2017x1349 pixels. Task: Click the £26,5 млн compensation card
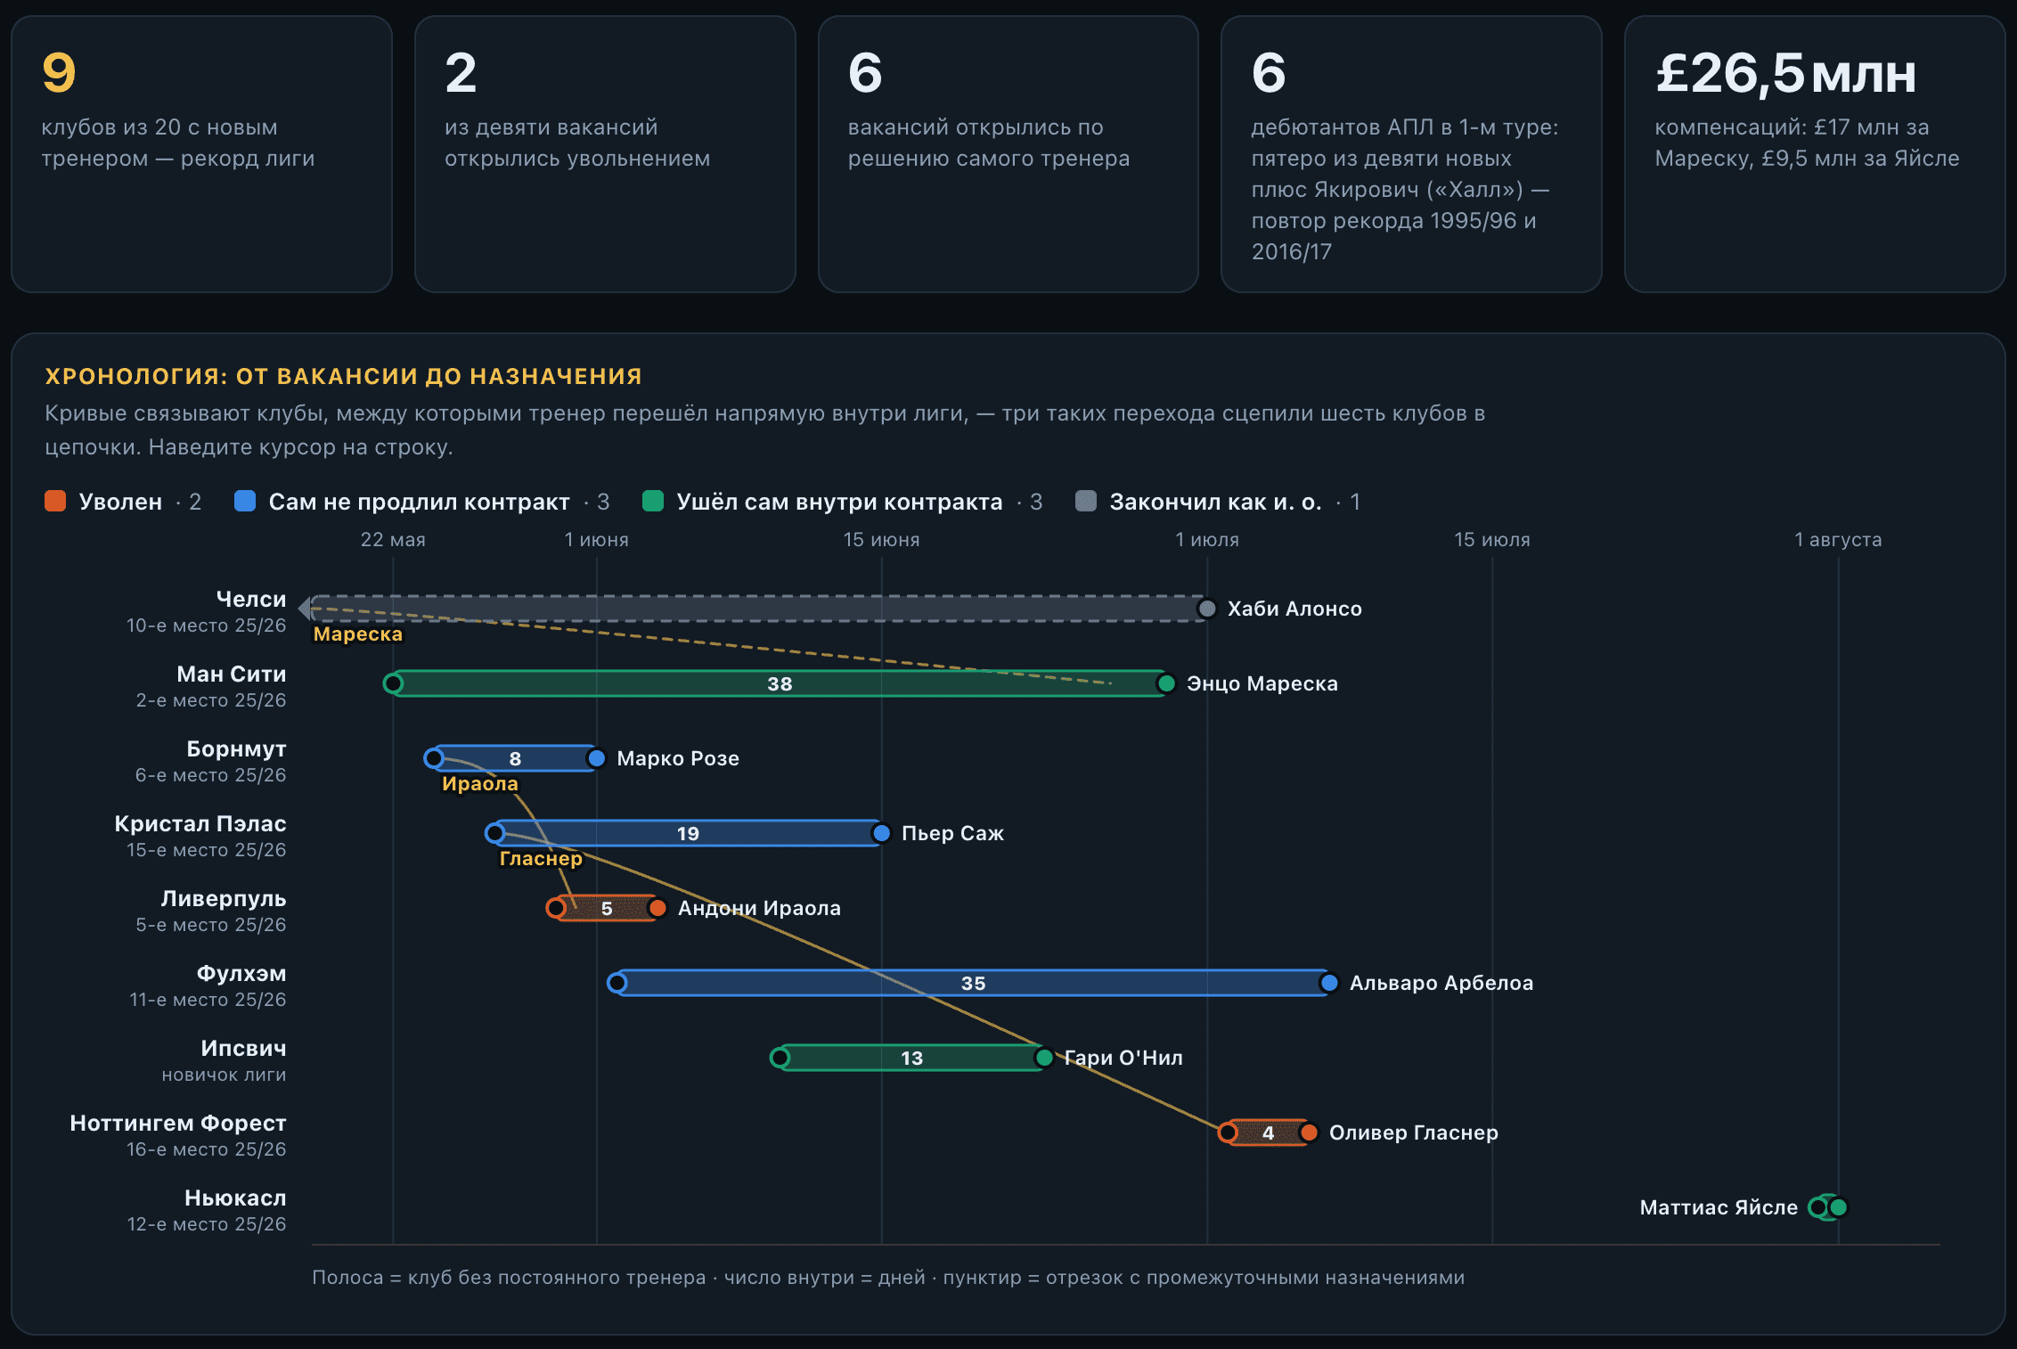pos(1815,154)
